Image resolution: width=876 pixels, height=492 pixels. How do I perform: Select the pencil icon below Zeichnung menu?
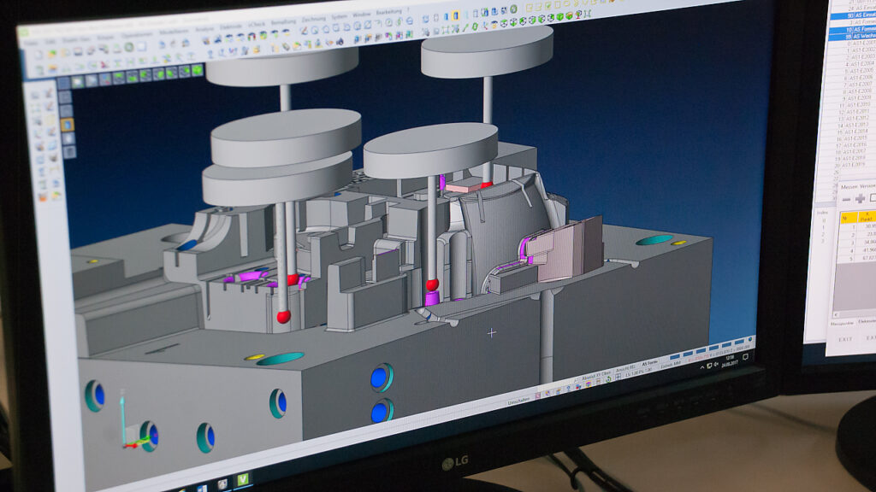tap(304, 32)
